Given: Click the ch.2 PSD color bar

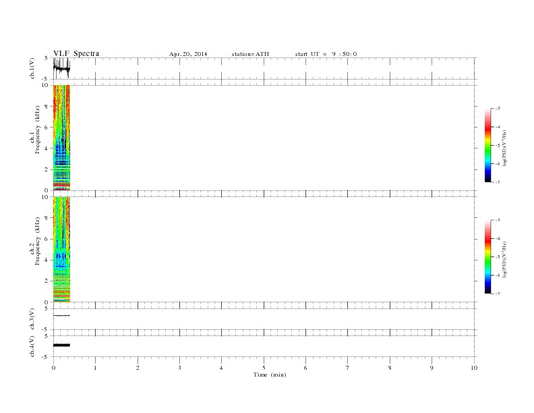Looking at the screenshot, I should (488, 257).
